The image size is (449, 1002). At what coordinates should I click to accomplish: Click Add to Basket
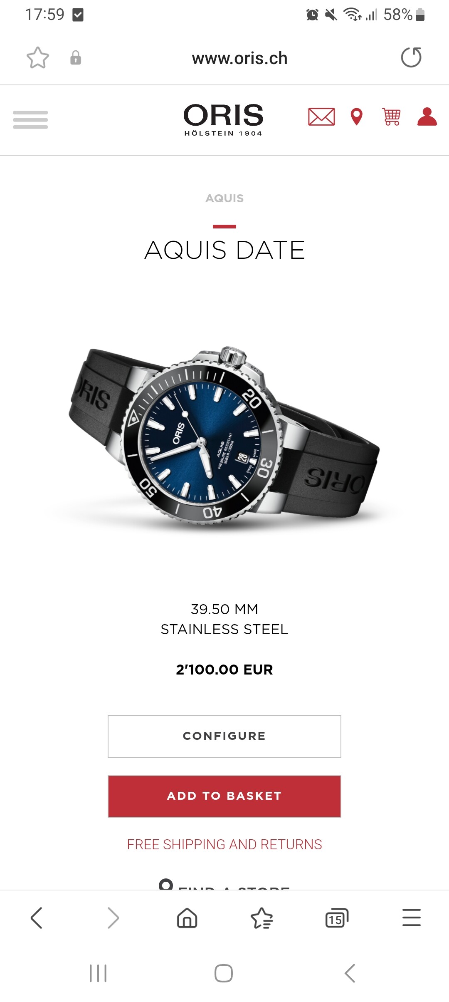[x=224, y=796]
